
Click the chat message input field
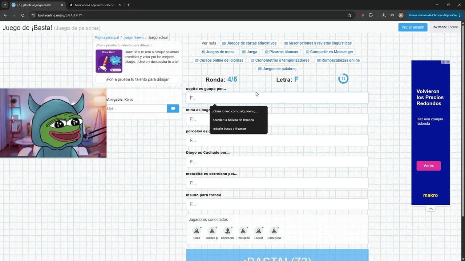coord(137,108)
